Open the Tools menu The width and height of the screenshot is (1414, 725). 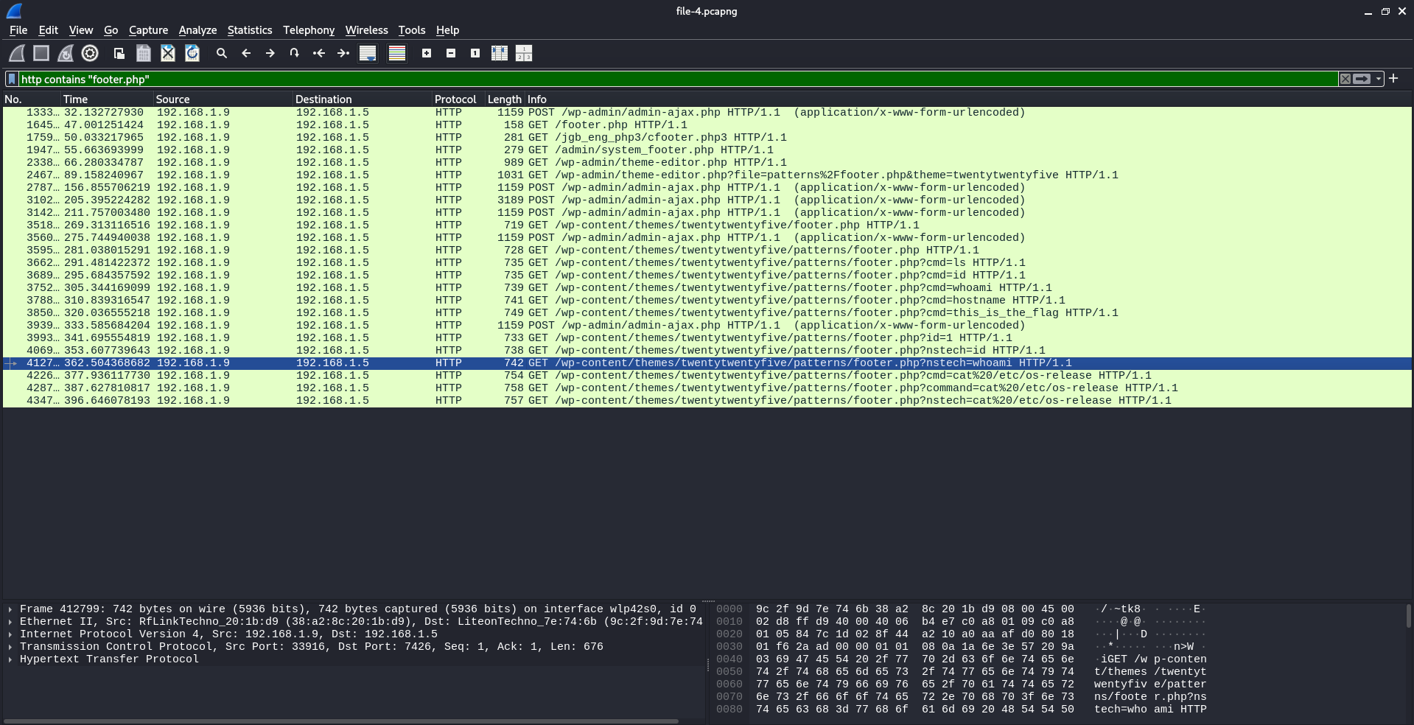(x=412, y=30)
